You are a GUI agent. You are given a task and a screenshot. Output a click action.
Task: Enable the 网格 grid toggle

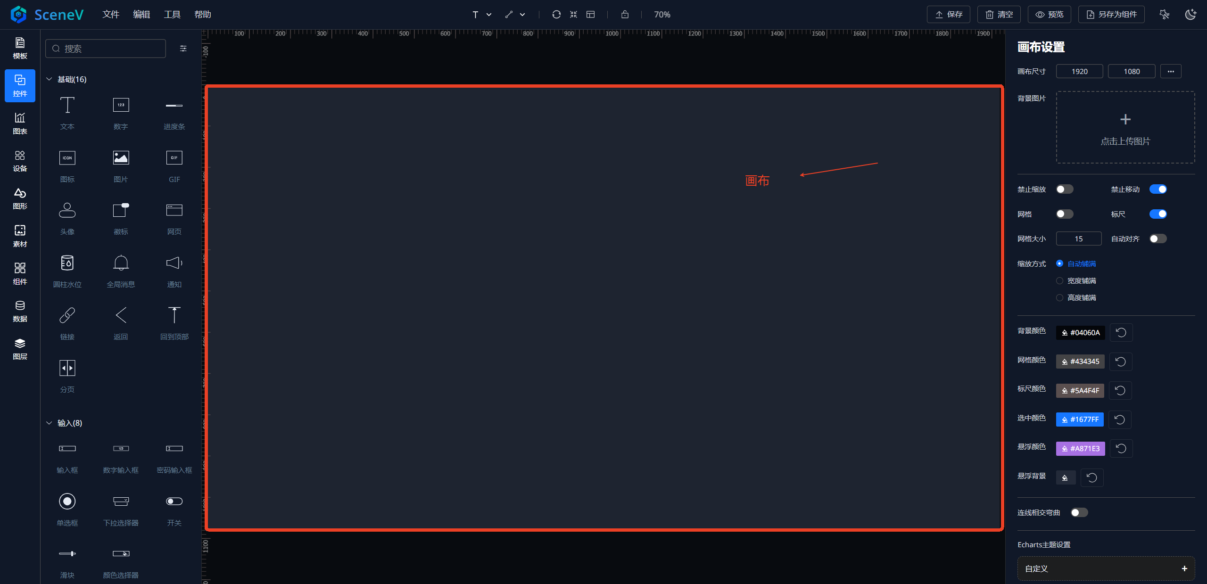pyautogui.click(x=1065, y=214)
